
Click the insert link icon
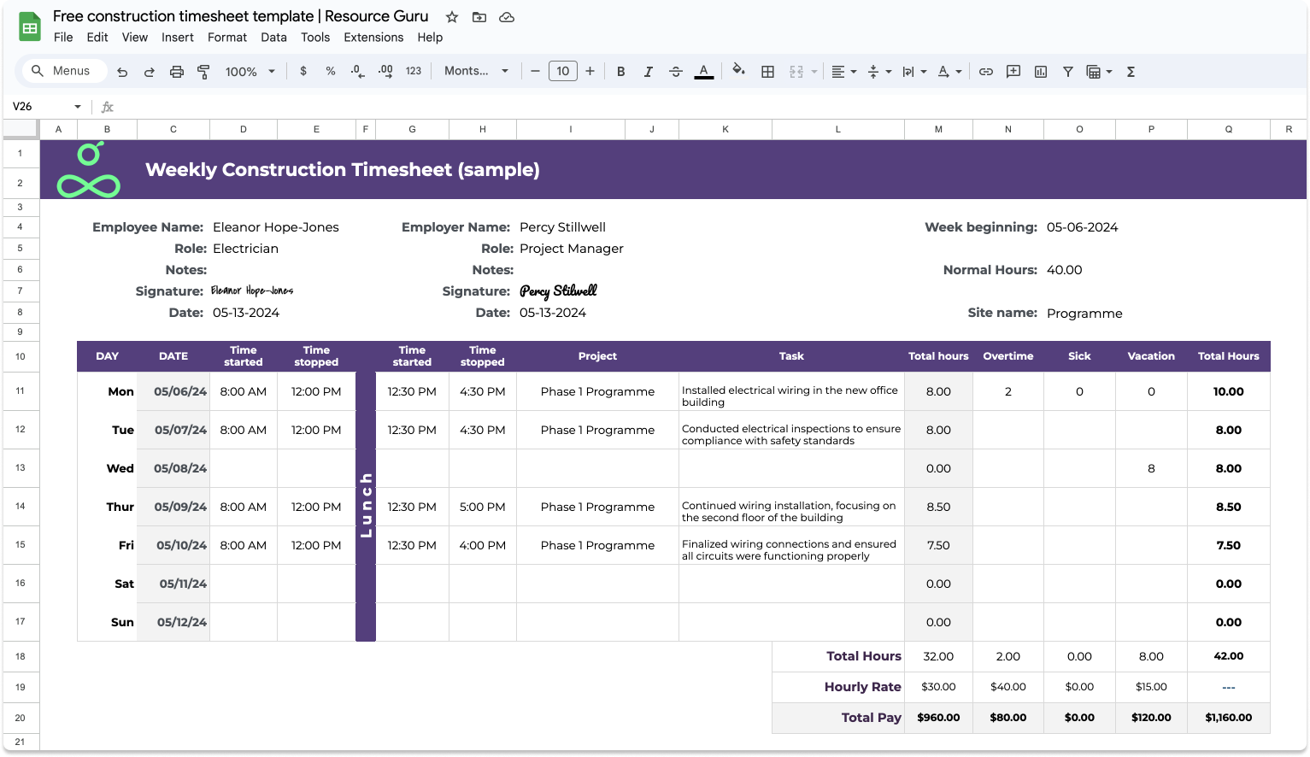pyautogui.click(x=985, y=71)
